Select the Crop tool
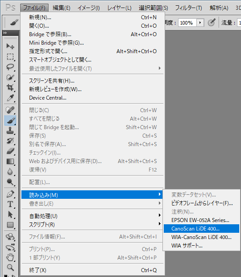 [10, 87]
